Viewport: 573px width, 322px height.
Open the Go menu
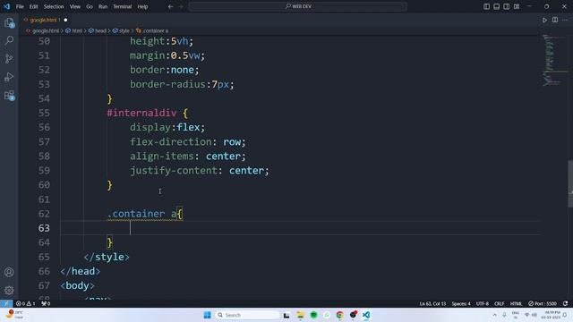coord(90,6)
